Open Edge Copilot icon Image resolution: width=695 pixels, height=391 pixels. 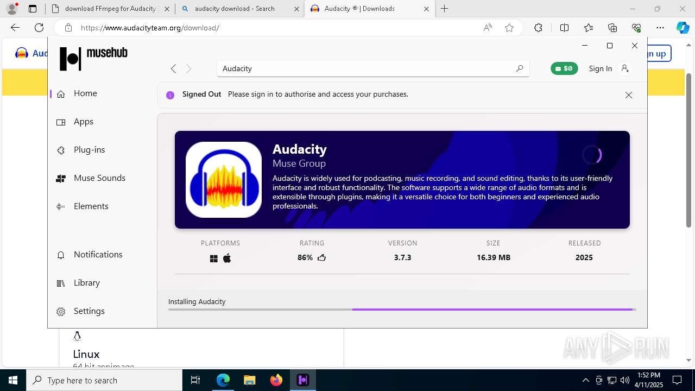(x=683, y=28)
